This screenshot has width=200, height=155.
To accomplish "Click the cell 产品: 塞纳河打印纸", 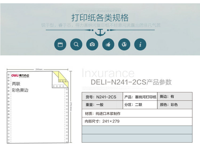I will [140, 96].
